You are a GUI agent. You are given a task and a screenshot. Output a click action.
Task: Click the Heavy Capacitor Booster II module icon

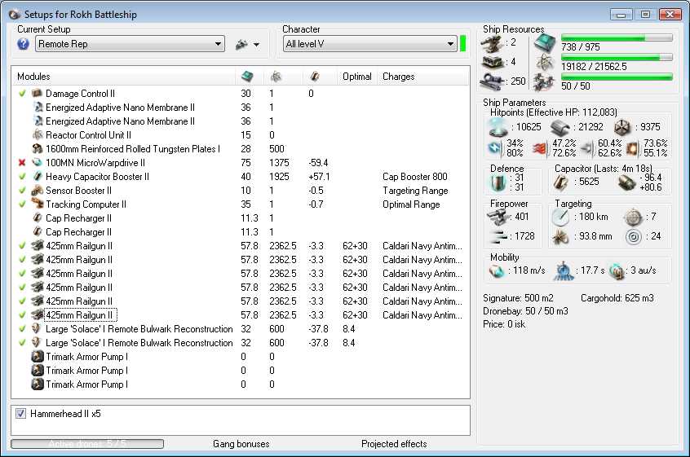[x=37, y=177]
